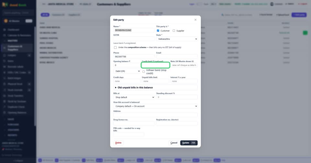
Task: Open Customers & Suppliers in the sidebar
Action: point(17,48)
